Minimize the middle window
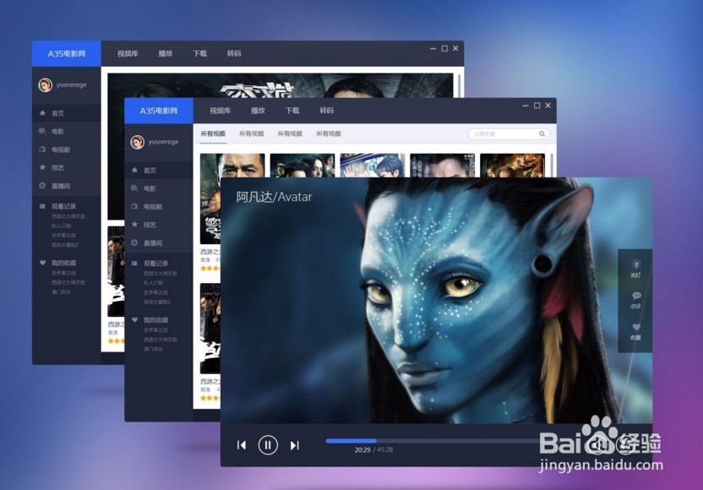Viewport: 703px width, 490px height. coord(526,106)
